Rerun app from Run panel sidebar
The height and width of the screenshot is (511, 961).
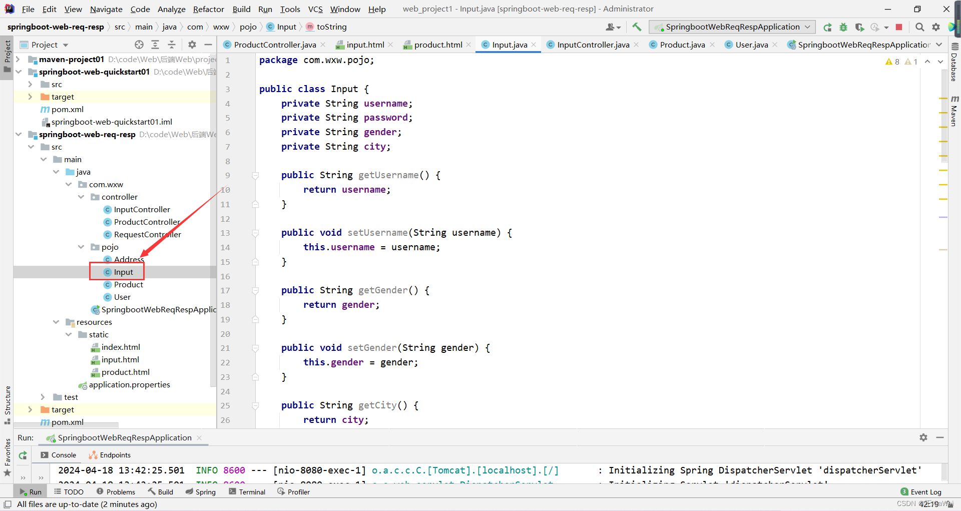[x=23, y=455]
